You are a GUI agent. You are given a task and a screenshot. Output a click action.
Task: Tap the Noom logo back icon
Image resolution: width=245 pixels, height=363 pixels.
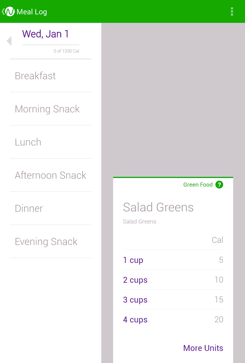click(x=8, y=12)
